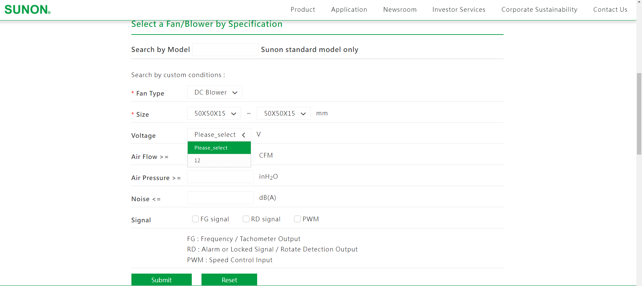Click the Submit button
642x286 pixels.
[x=161, y=280]
